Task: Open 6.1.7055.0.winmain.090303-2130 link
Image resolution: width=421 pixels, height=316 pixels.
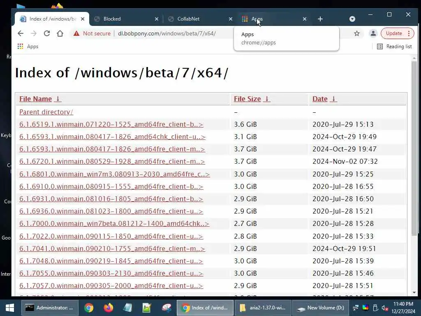Action: 111,273
